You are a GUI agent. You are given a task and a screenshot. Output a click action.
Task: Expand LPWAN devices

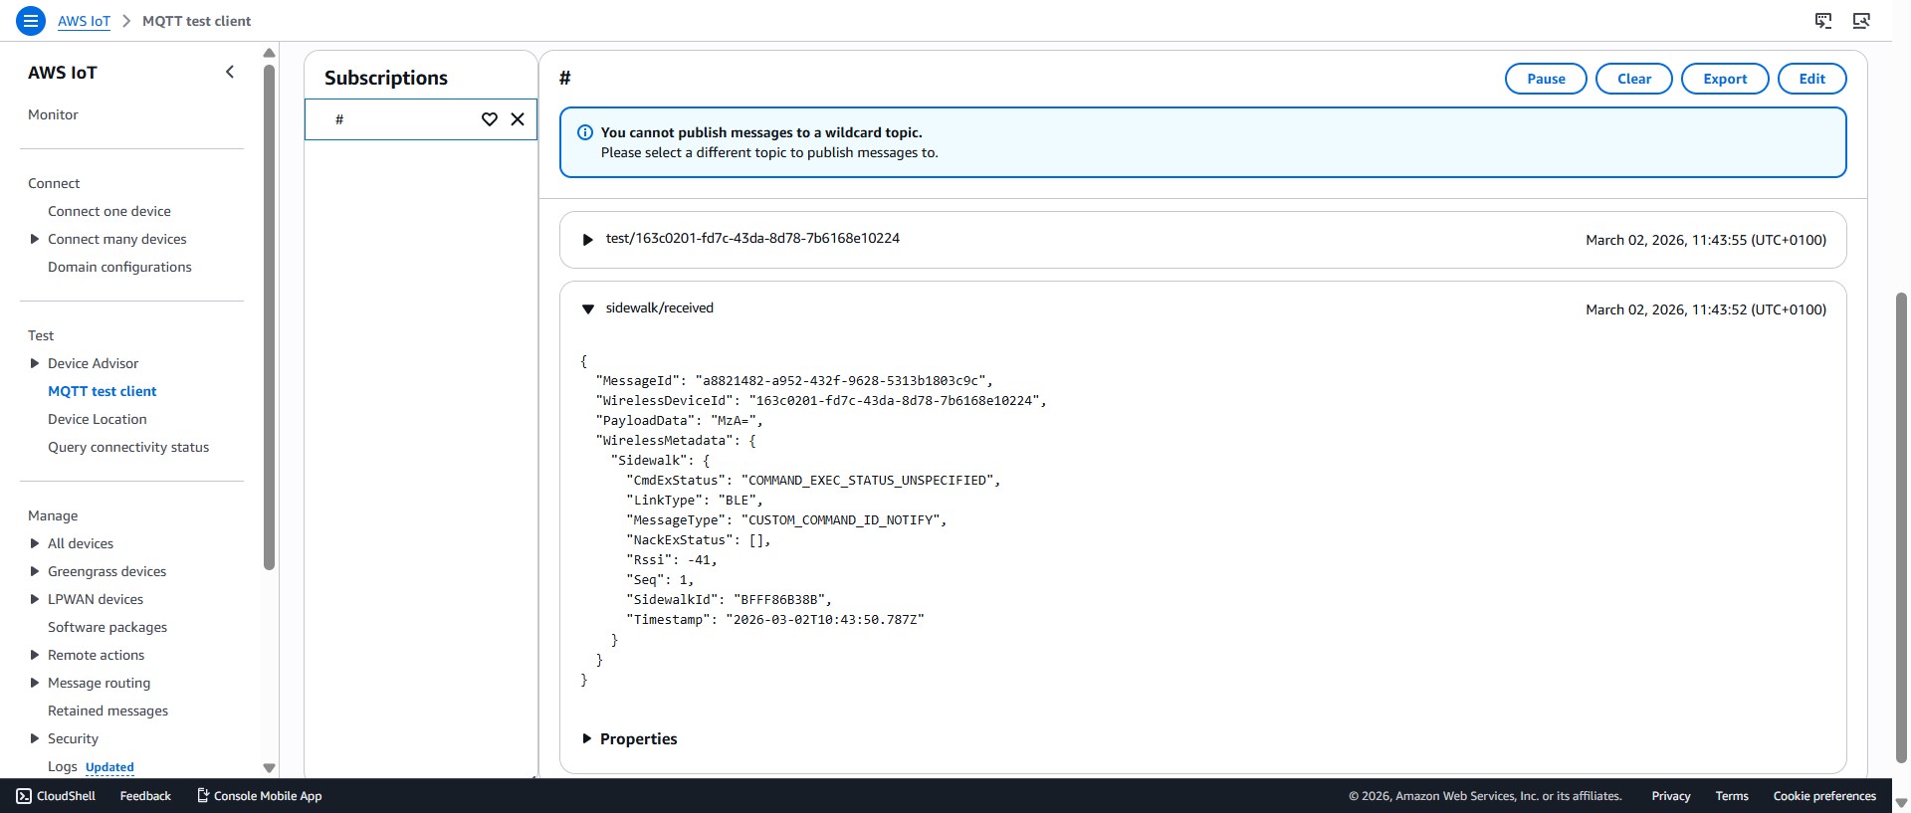pyautogui.click(x=35, y=599)
